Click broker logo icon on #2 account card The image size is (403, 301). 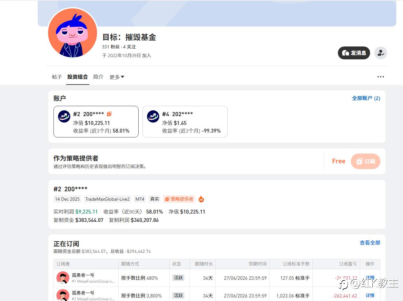click(x=64, y=116)
